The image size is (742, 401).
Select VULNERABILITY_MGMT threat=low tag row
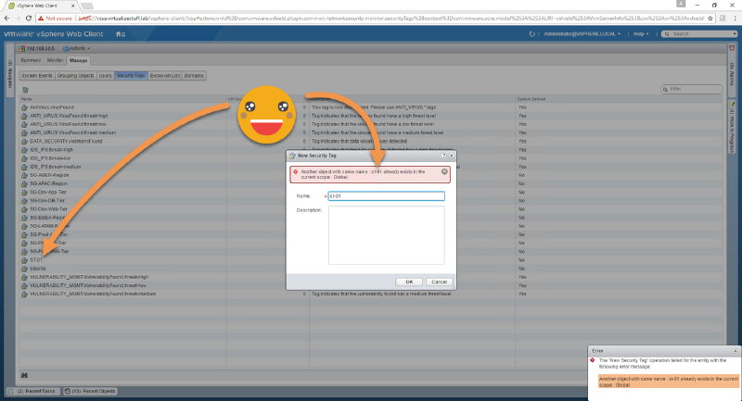[x=372, y=285]
